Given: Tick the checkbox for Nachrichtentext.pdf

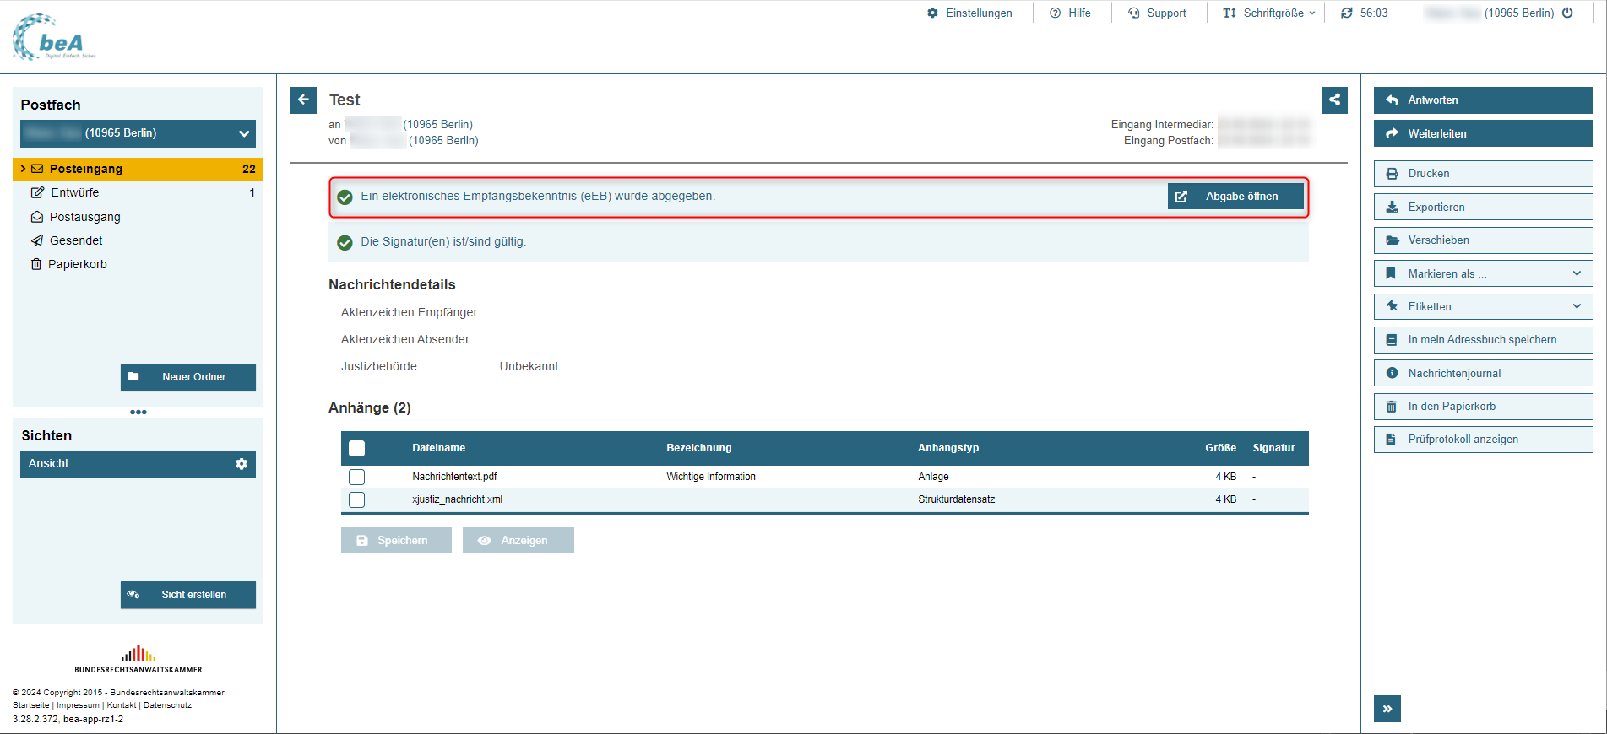Looking at the screenshot, I should point(357,477).
